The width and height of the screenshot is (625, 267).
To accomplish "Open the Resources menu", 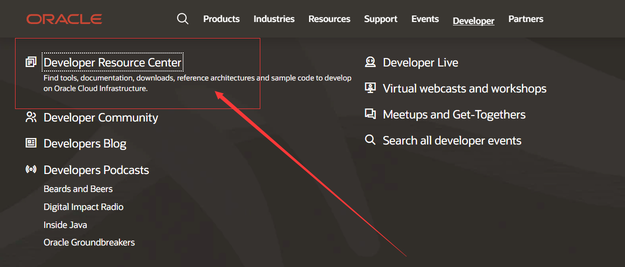I will [329, 19].
